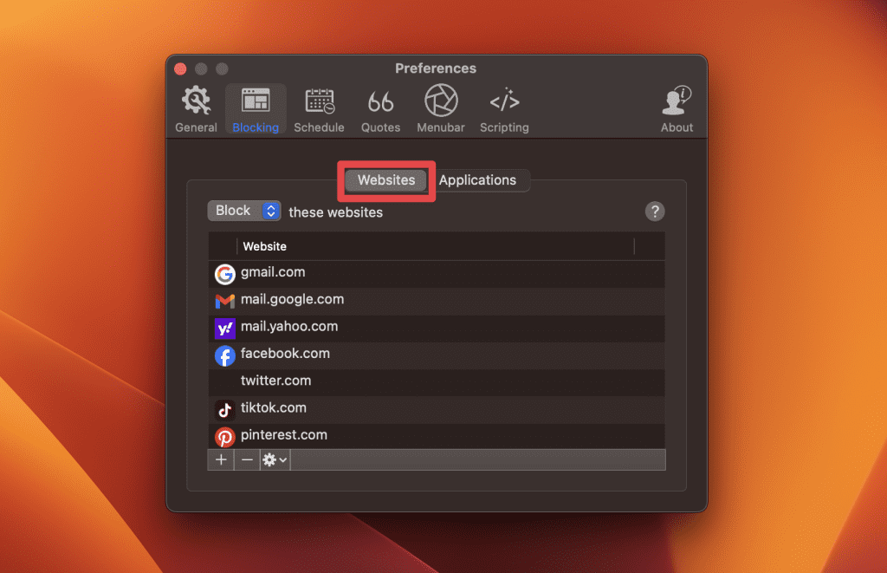Screen dimensions: 887x573
Task: Switch to the Applications tab
Action: coord(477,180)
